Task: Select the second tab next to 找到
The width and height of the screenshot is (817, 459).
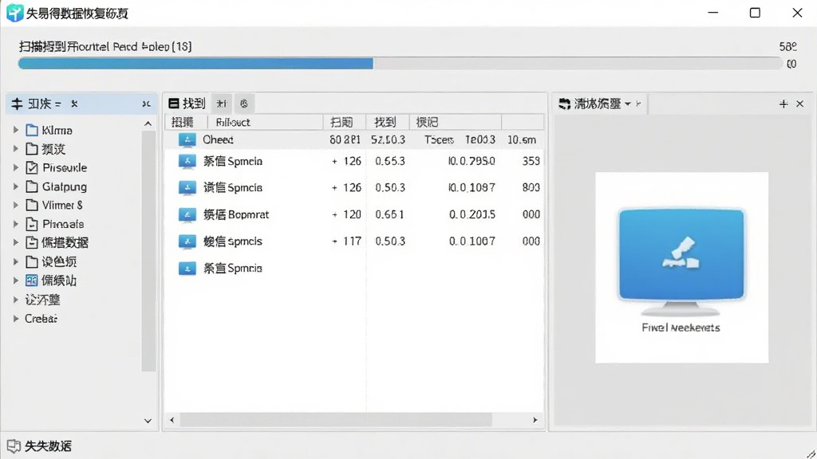Action: coord(222,104)
